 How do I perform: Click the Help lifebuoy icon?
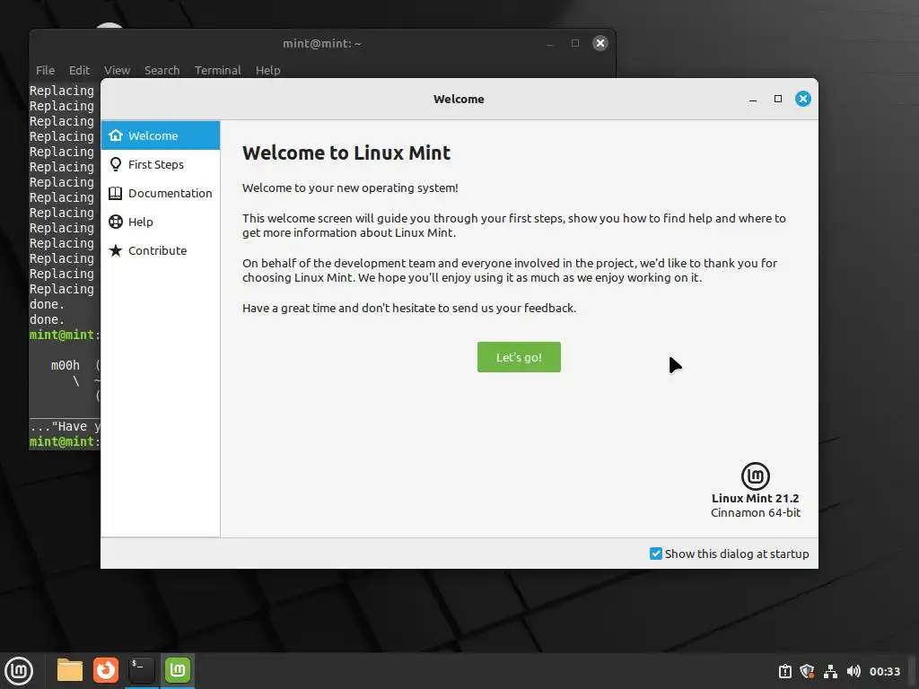point(116,222)
